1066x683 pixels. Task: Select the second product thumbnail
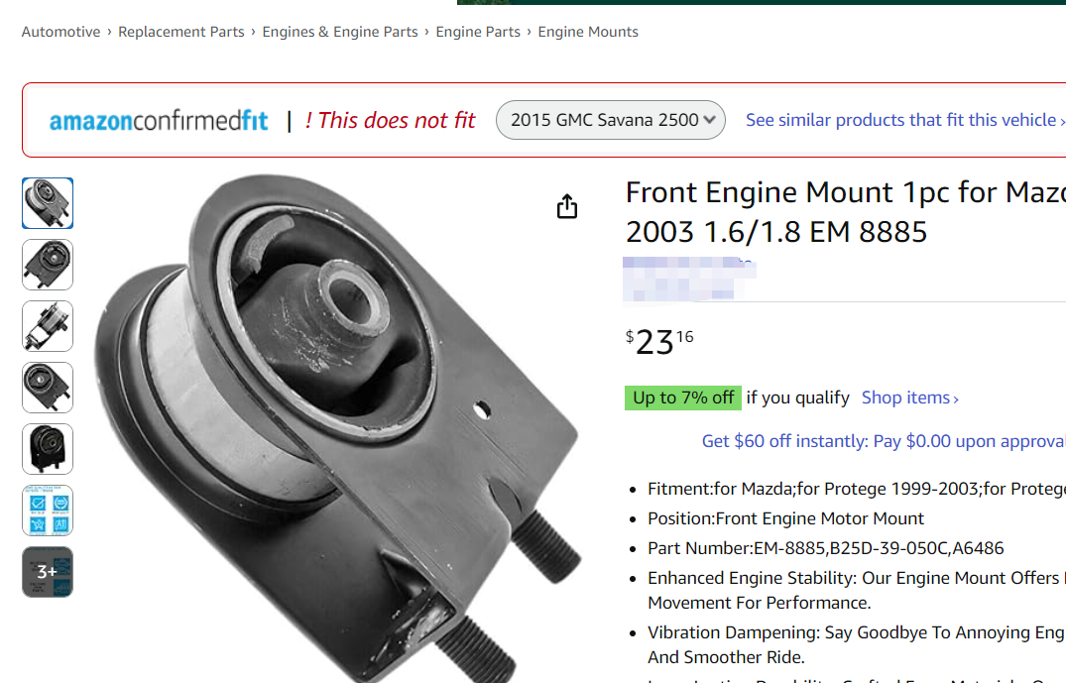coord(48,265)
